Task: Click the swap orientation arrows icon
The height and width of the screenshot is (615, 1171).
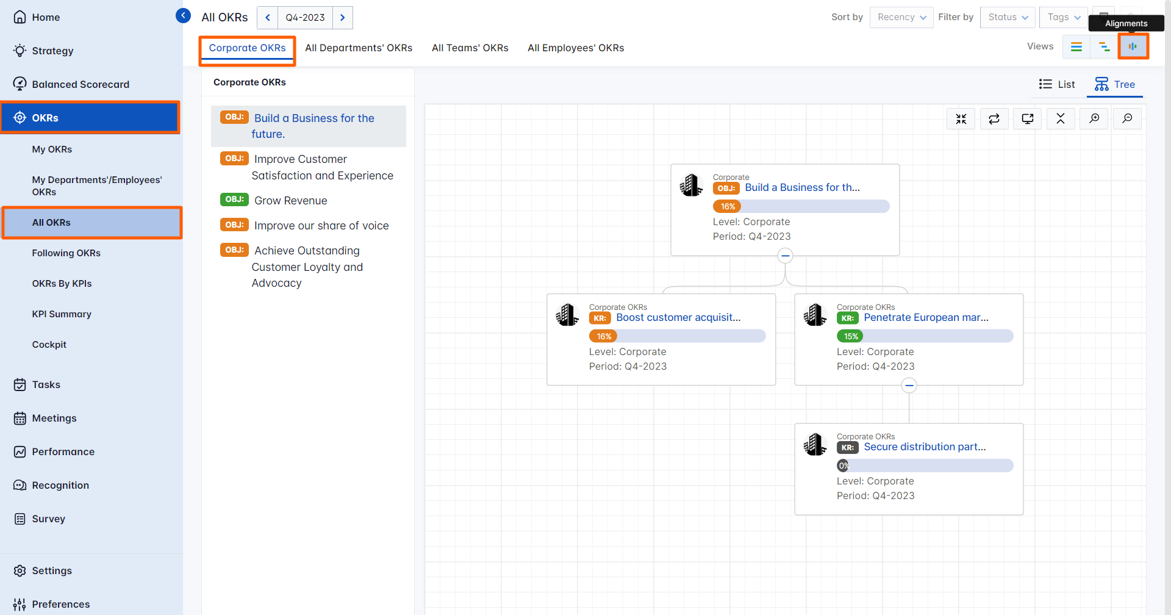Action: click(x=994, y=118)
